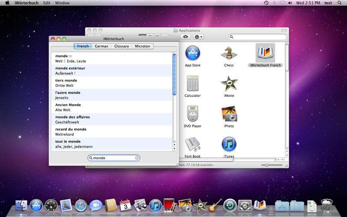This screenshot has height=217, width=347.
Task: Launch iMovie from the Dock
Action: [x=200, y=205]
